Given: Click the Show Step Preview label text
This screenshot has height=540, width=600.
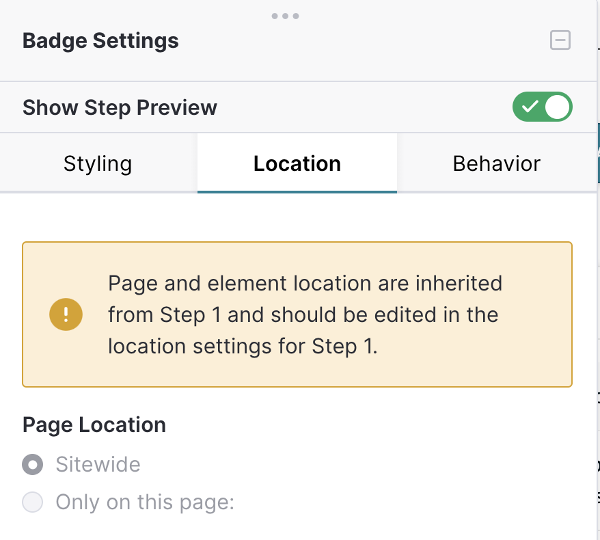Looking at the screenshot, I should pos(120,107).
